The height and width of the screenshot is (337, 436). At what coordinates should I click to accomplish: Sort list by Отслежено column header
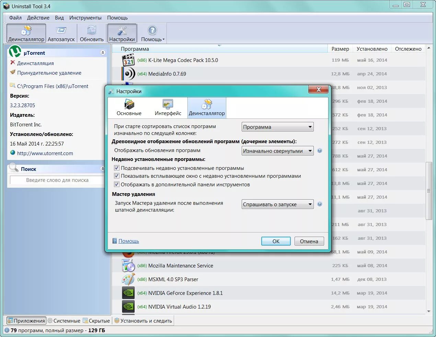[x=408, y=49]
